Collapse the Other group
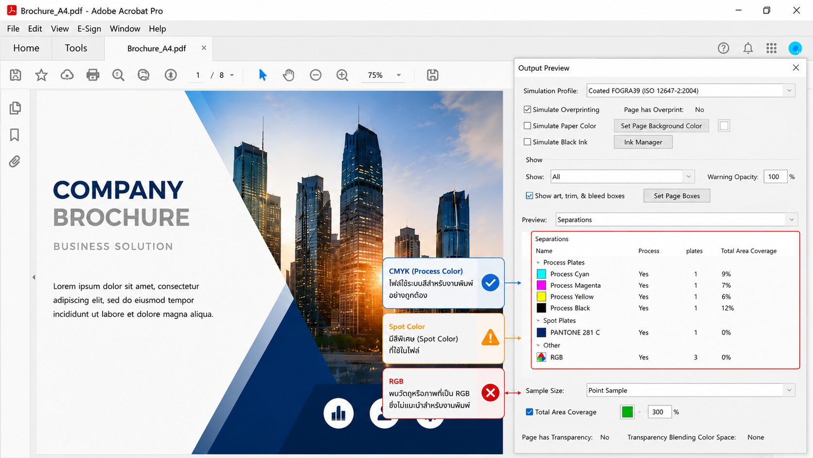This screenshot has width=813, height=458. pos(538,346)
